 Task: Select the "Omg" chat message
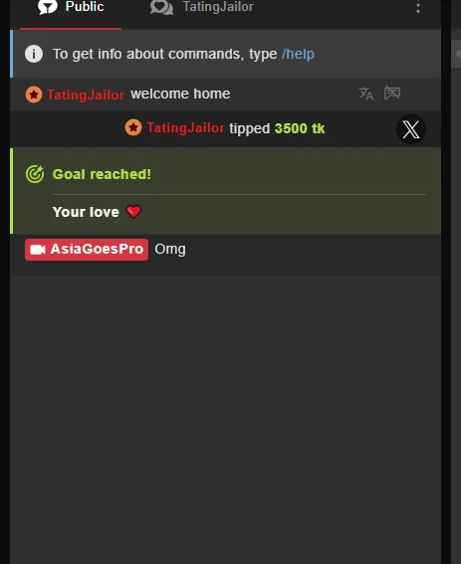(170, 250)
